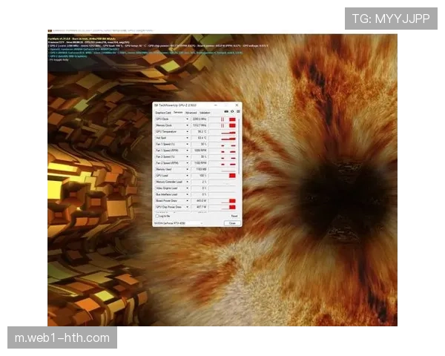
Task: Select the NVIDIA GeForce RTX 4090 device dropdown
Action: (x=178, y=222)
